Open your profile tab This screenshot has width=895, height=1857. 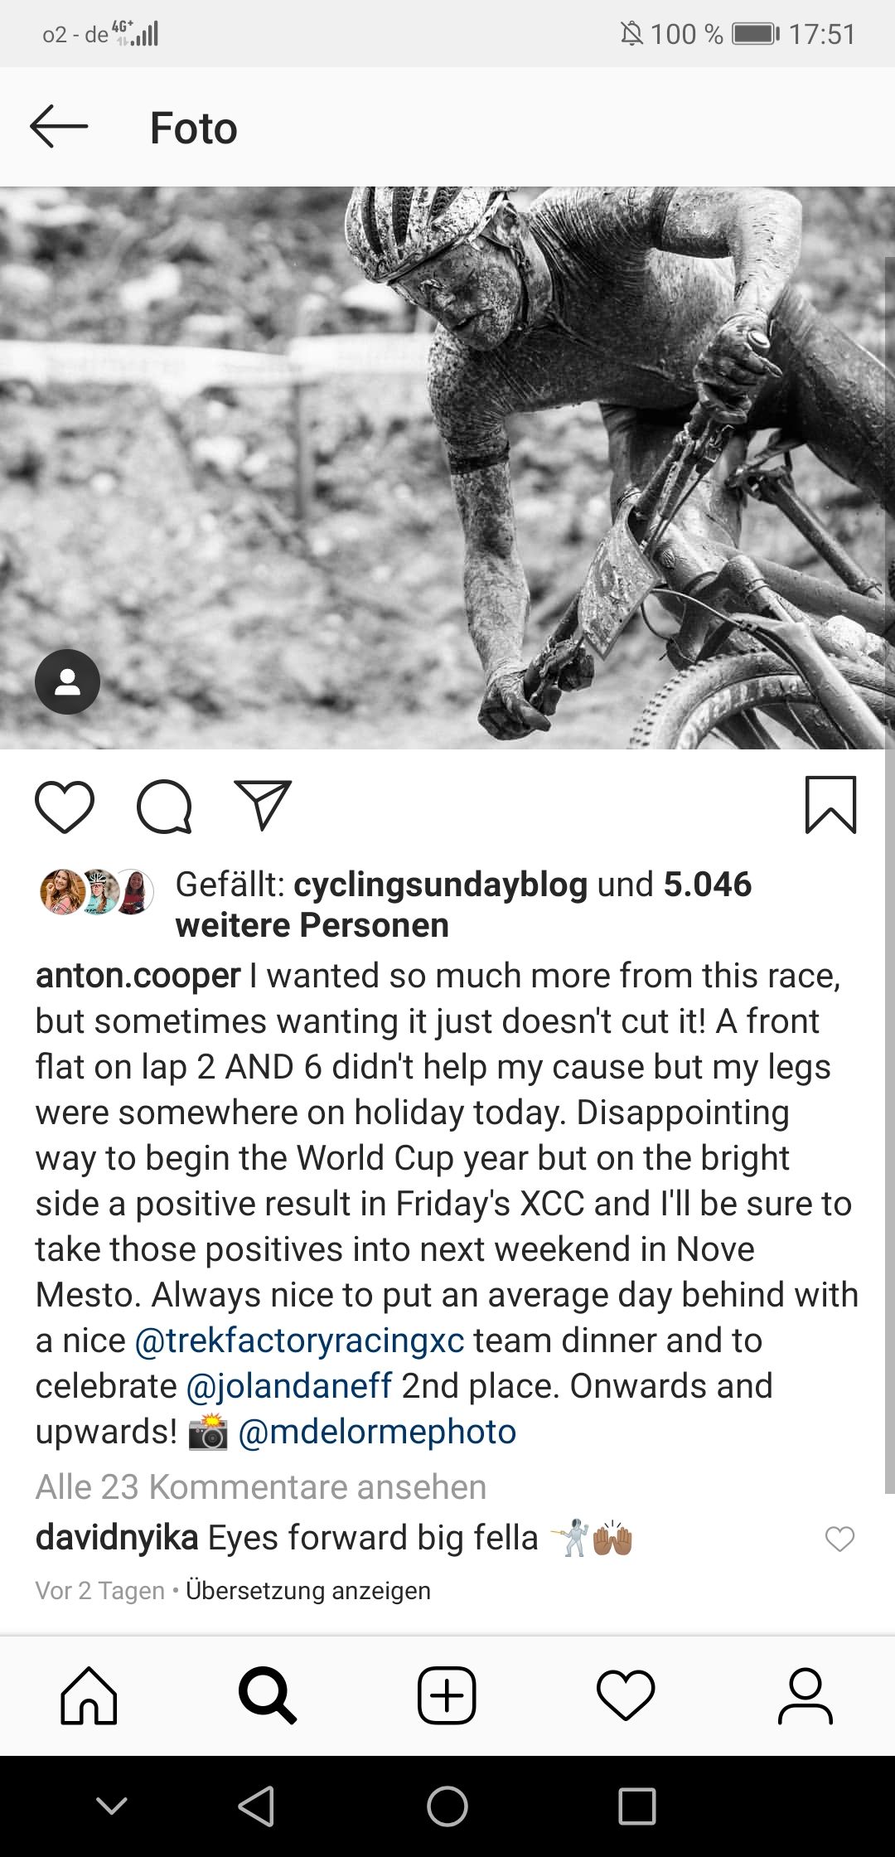click(805, 1696)
